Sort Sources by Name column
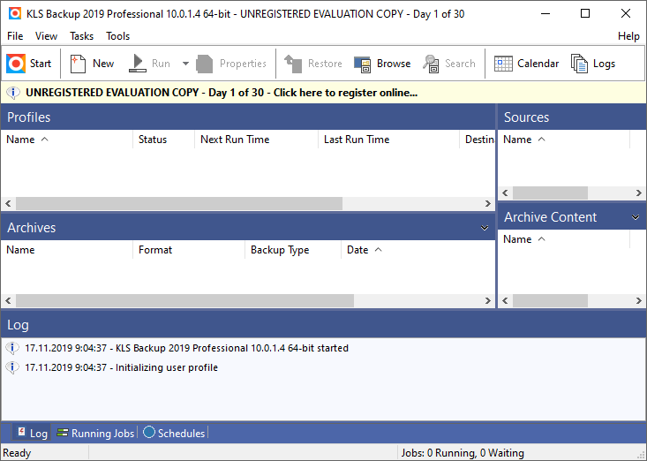The height and width of the screenshot is (461, 647). (x=564, y=140)
